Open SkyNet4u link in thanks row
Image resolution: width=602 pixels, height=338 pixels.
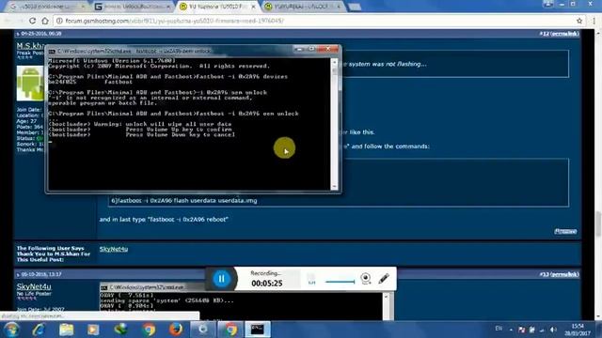pyautogui.click(x=114, y=249)
